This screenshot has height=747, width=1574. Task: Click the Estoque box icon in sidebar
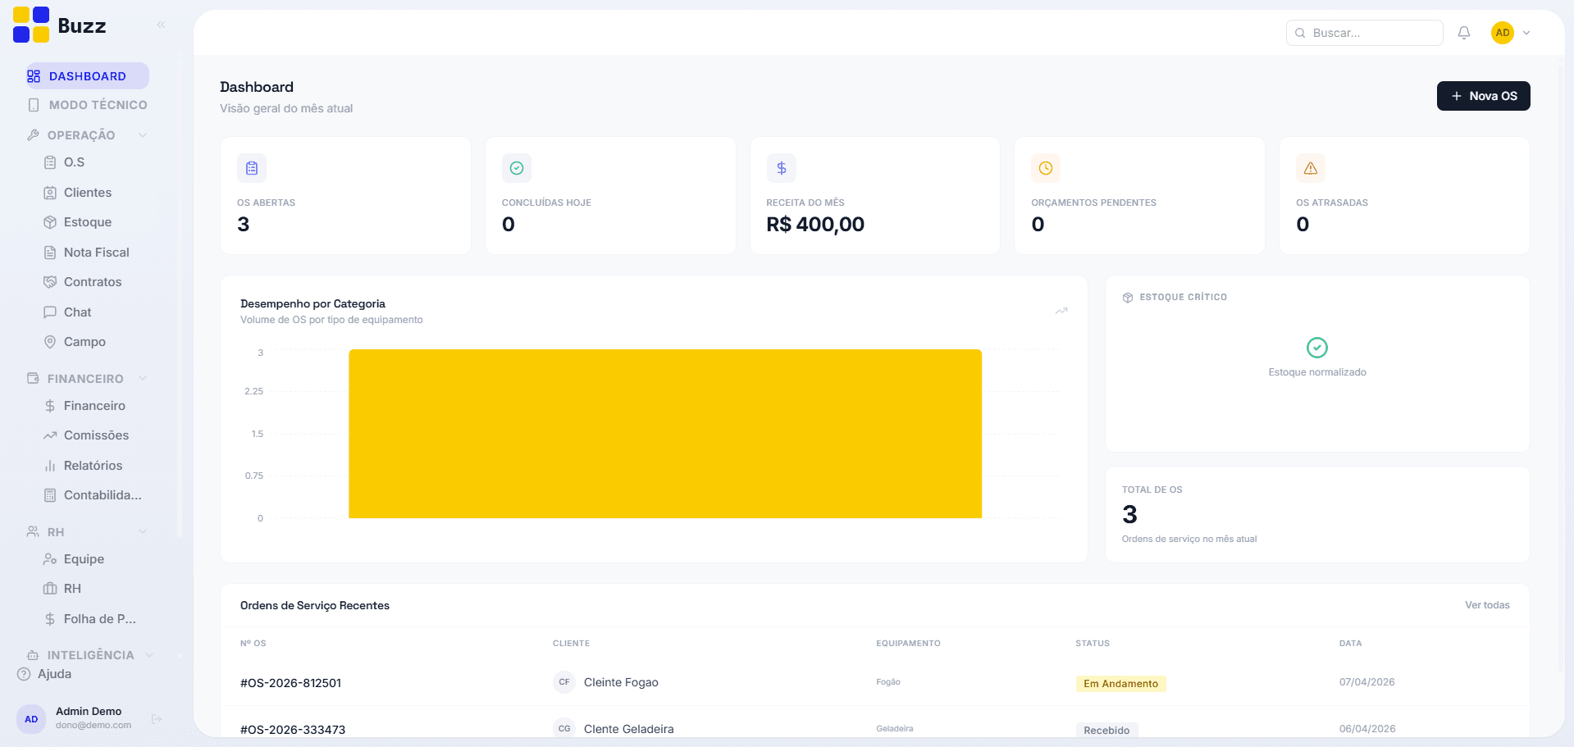[x=50, y=222]
